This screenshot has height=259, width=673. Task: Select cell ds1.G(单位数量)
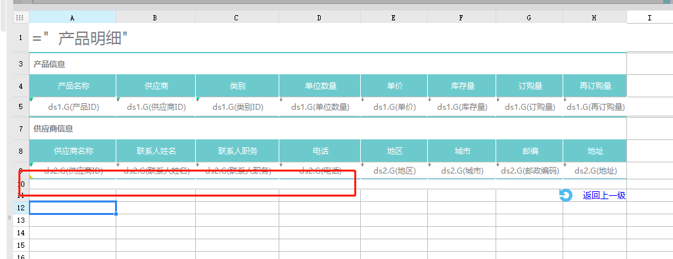pos(320,107)
